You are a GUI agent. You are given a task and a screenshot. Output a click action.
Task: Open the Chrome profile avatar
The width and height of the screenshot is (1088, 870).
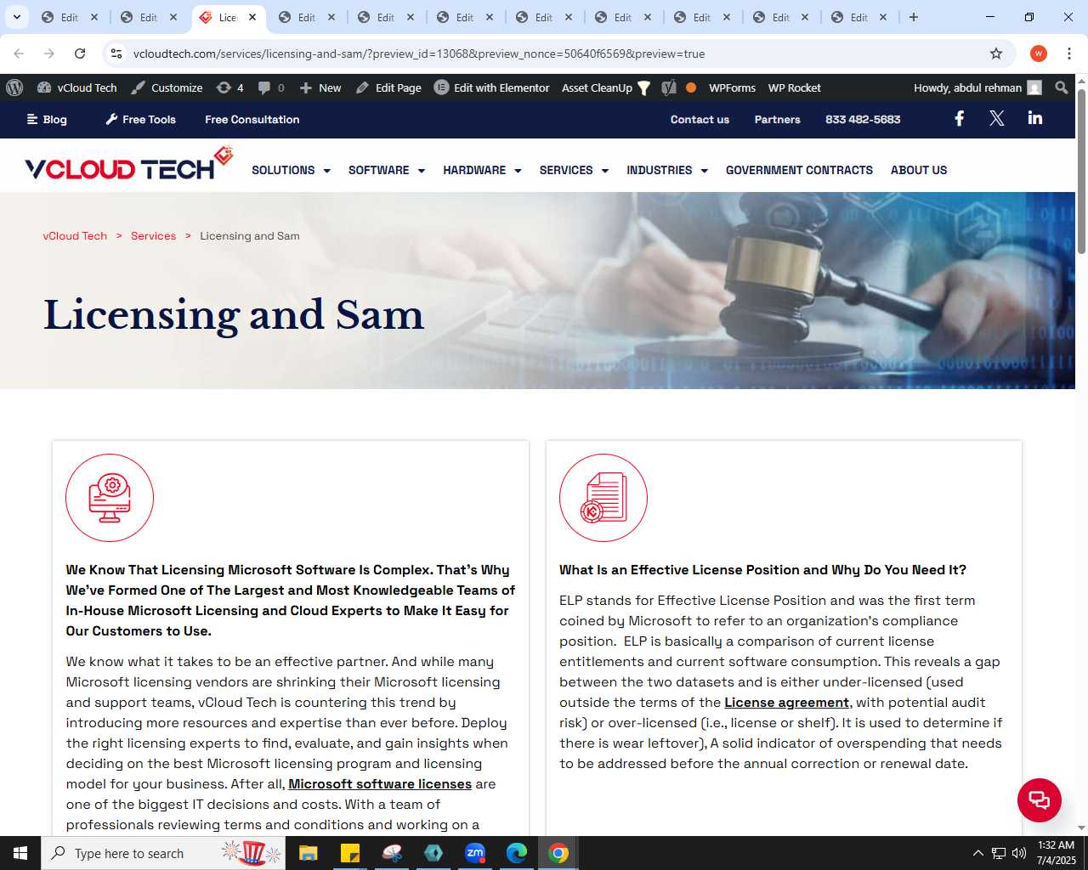click(x=1039, y=54)
